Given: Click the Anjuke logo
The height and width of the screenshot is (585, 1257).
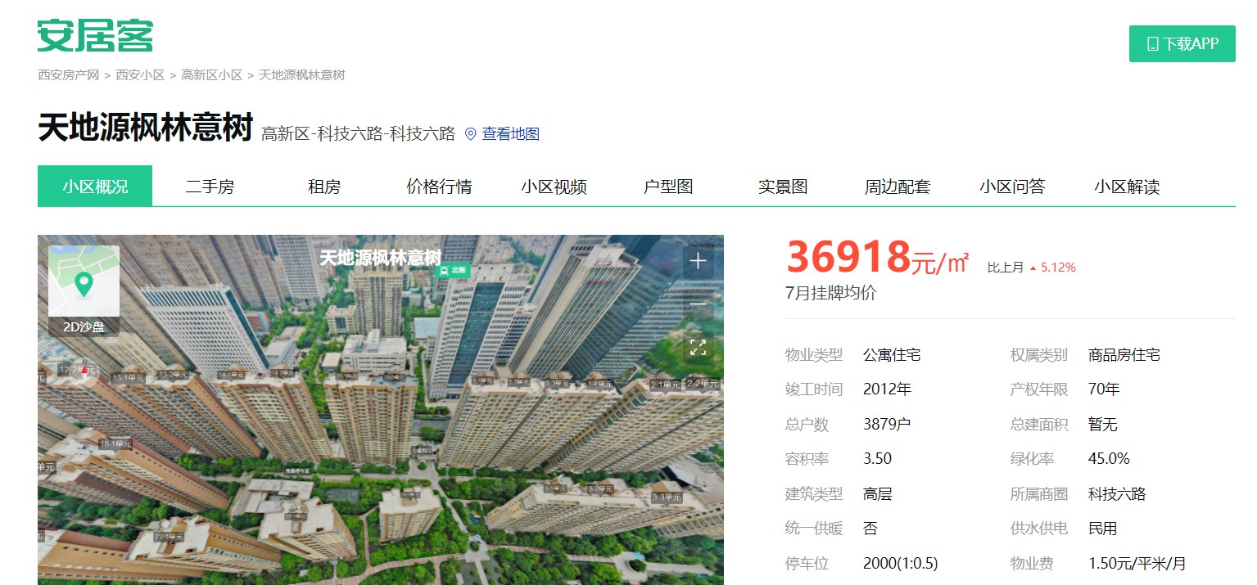Looking at the screenshot, I should pos(95,36).
